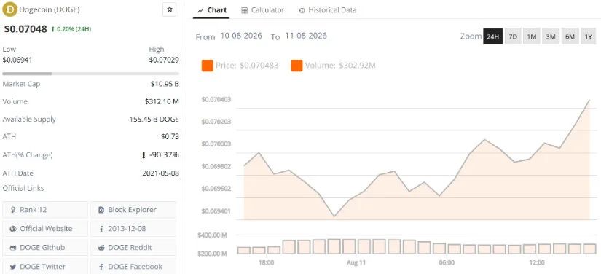The height and width of the screenshot is (274, 601).
Task: Click the ATH value $0.73
Action: point(170,136)
